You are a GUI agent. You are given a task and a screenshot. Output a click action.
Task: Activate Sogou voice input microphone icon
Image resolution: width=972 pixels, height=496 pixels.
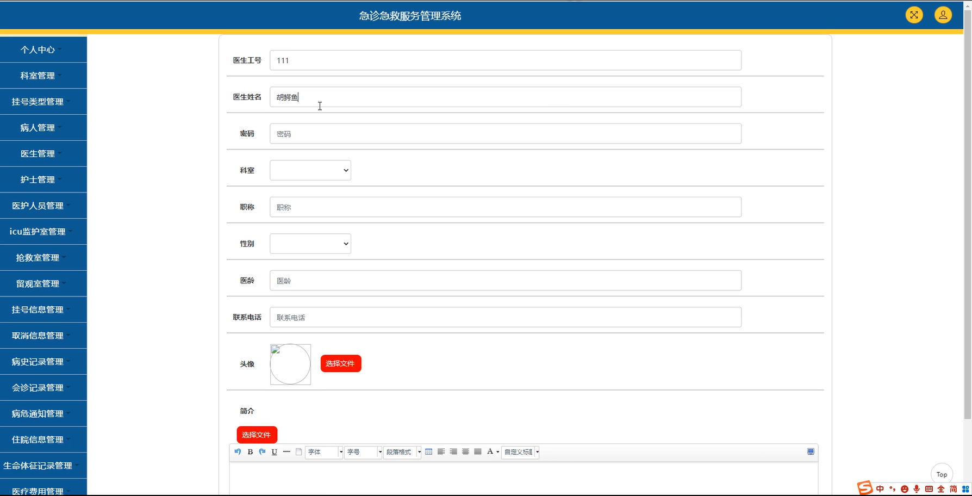tap(918, 488)
